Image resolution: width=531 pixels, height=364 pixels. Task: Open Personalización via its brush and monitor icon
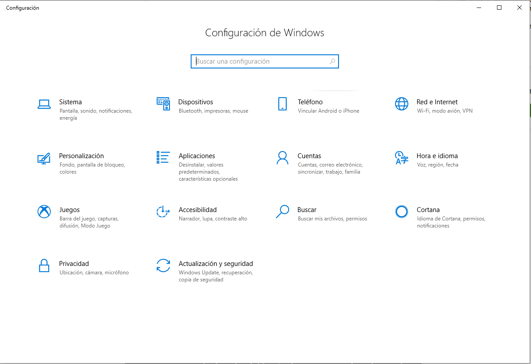pyautogui.click(x=44, y=158)
